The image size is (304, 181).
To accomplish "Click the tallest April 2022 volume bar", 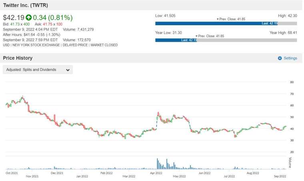I will pyautogui.click(x=157, y=164).
